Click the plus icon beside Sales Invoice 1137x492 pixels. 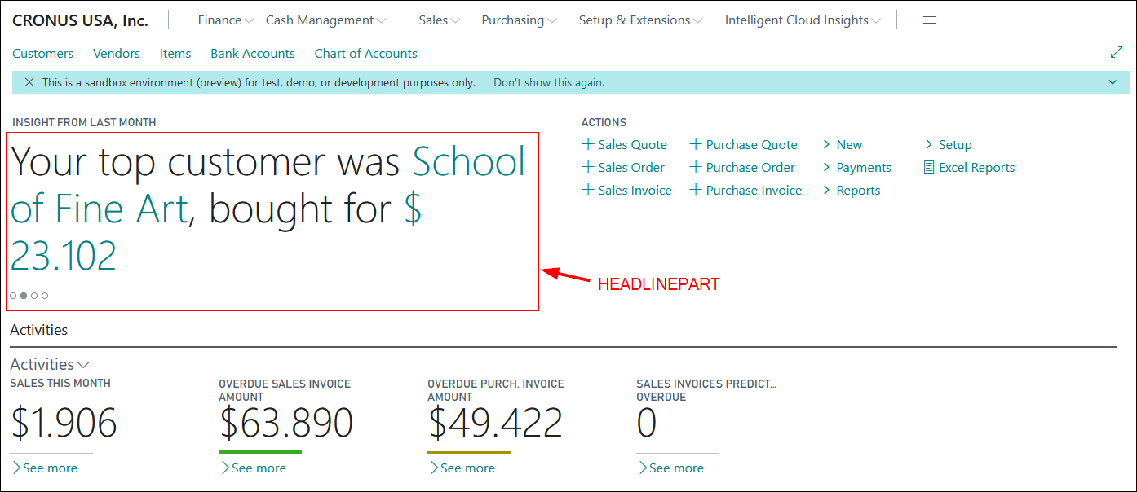pyautogui.click(x=588, y=190)
